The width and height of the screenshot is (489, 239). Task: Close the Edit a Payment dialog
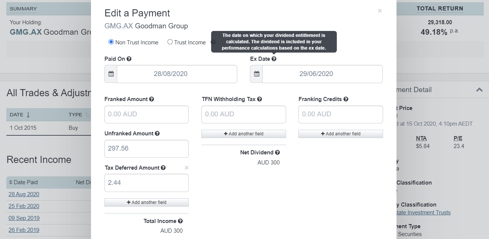pos(380,11)
